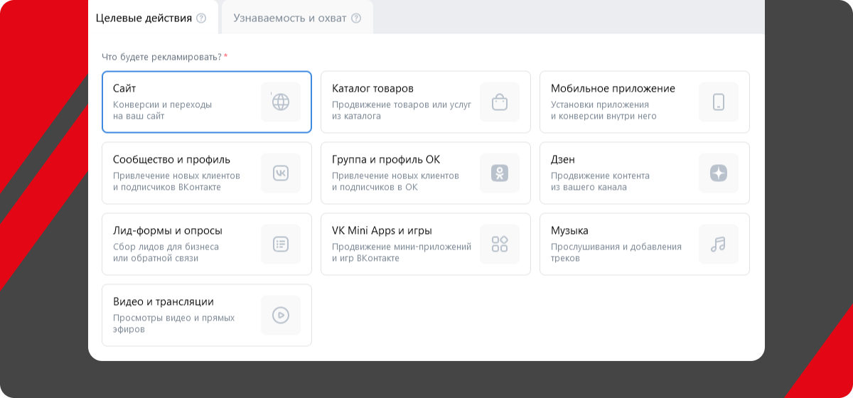This screenshot has width=853, height=398.
Task: Switch to the Узнаваемость и охват tab
Action: pyautogui.click(x=289, y=18)
